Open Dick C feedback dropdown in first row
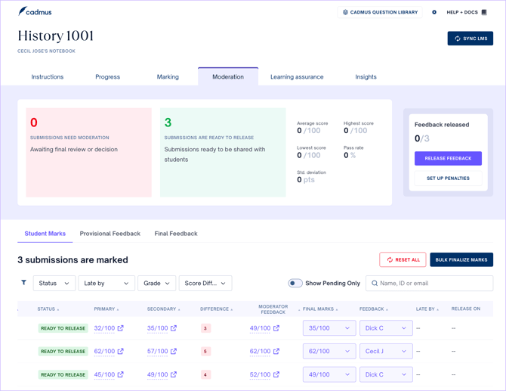 pyautogui.click(x=386, y=328)
